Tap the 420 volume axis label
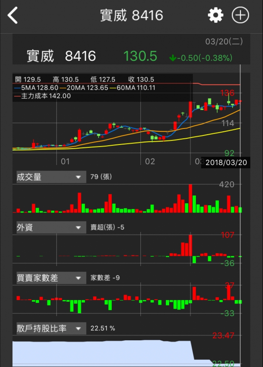This screenshot has width=263, height=367. (x=226, y=185)
